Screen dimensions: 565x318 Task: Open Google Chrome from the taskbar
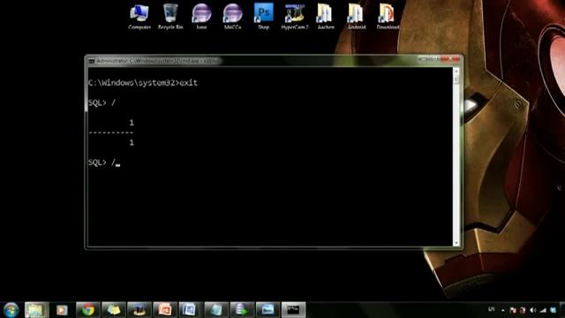coord(88,310)
